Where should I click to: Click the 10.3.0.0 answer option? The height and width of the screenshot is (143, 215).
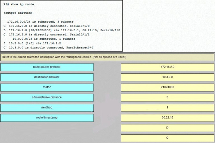click(167, 77)
